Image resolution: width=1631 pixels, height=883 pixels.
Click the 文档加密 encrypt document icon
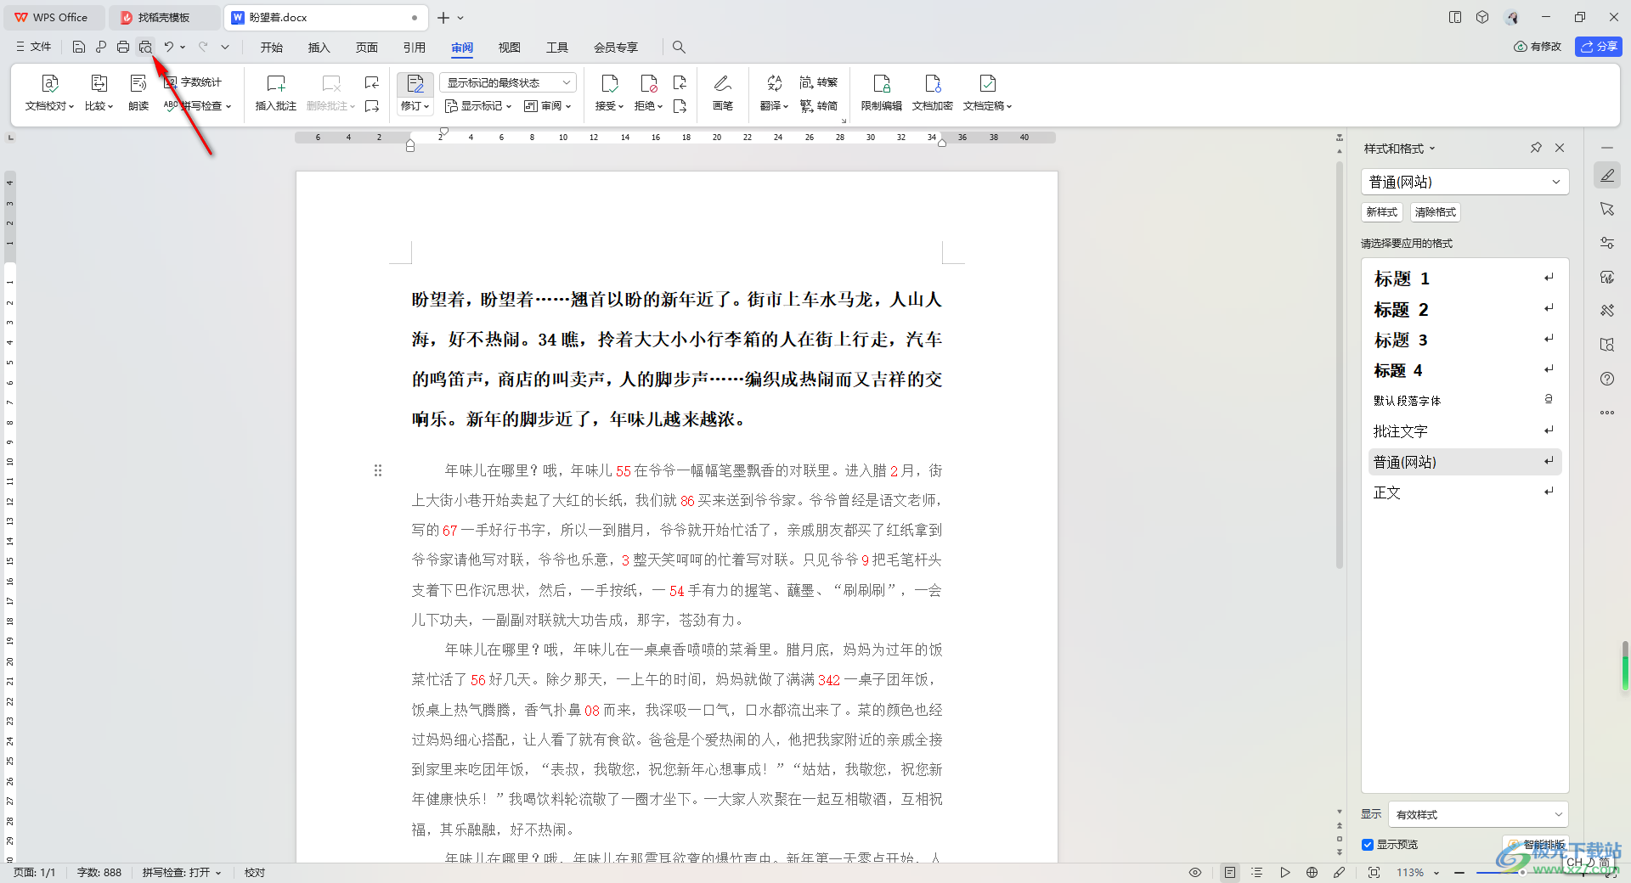click(x=933, y=83)
